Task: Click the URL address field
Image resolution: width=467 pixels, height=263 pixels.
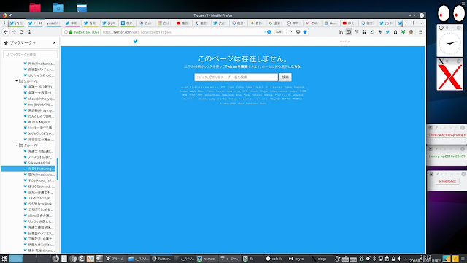Action: pyautogui.click(x=182, y=32)
